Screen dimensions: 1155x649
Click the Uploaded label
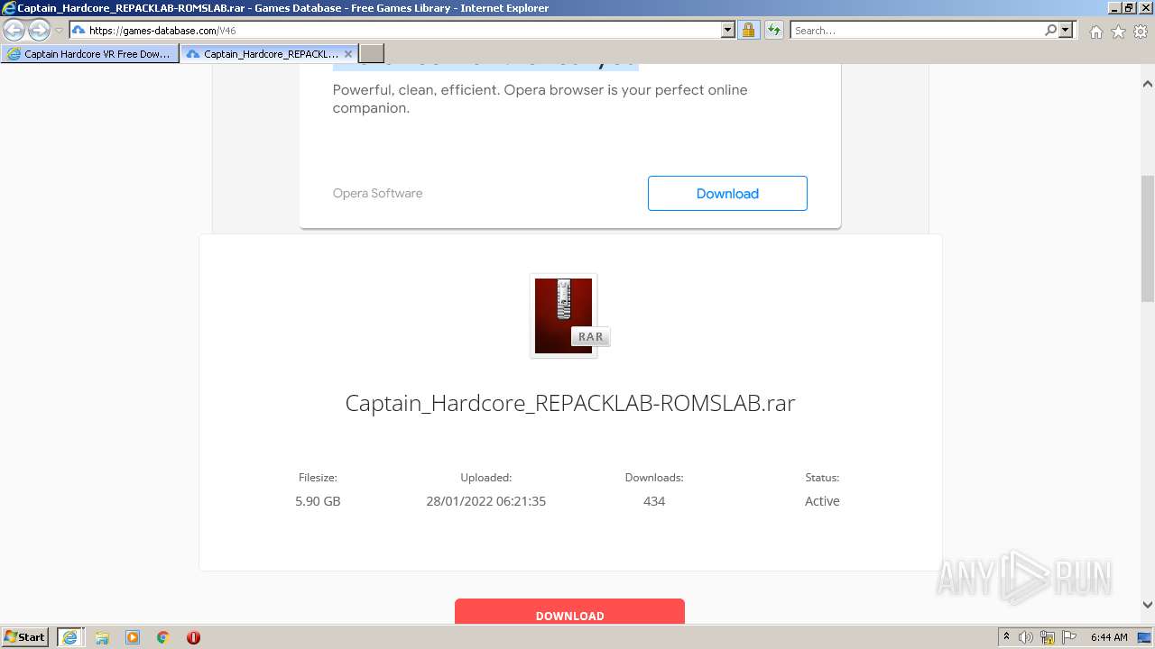tap(485, 478)
